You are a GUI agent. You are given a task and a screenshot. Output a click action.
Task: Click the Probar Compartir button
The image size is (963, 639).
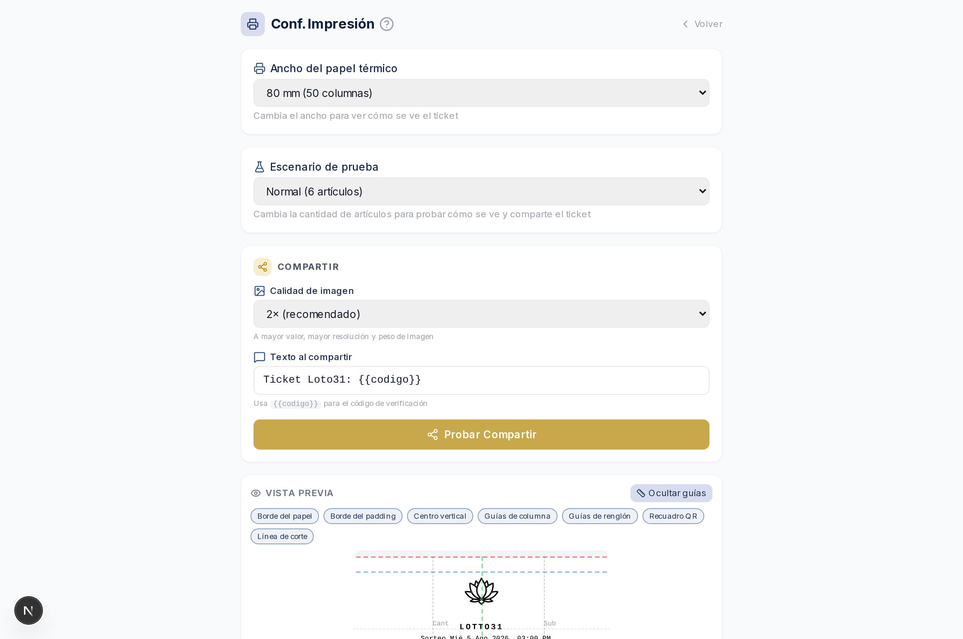pos(481,435)
